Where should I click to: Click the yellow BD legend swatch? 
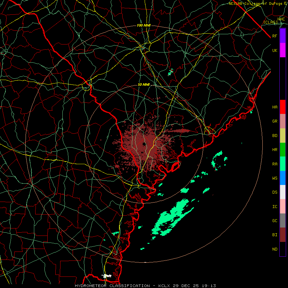(283, 136)
